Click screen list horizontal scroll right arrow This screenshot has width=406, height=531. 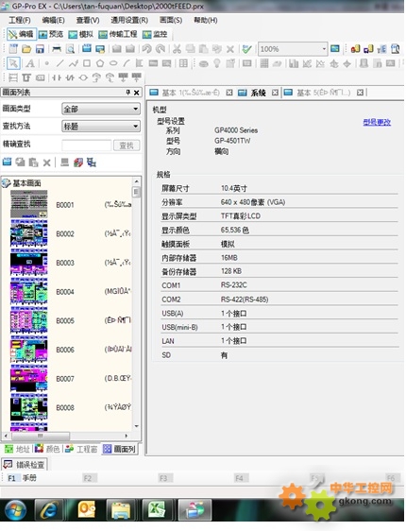pos(127,436)
